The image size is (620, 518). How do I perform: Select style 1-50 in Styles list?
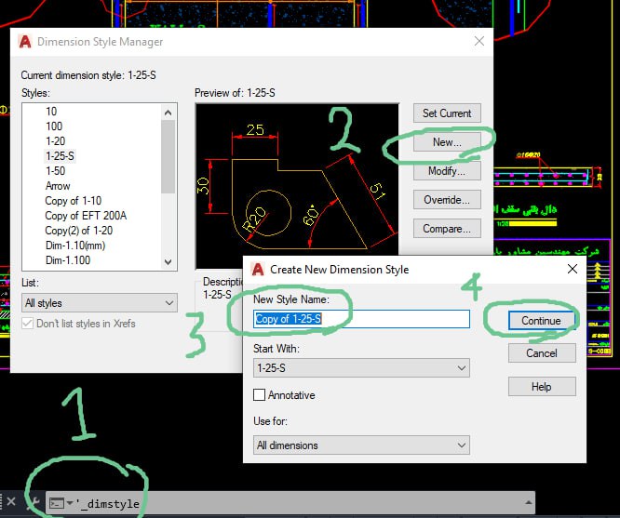tap(55, 171)
